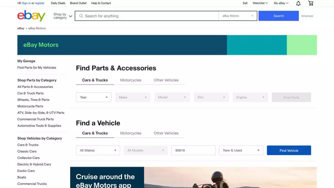
Task: Open the All Makes dropdown
Action: [98, 150]
